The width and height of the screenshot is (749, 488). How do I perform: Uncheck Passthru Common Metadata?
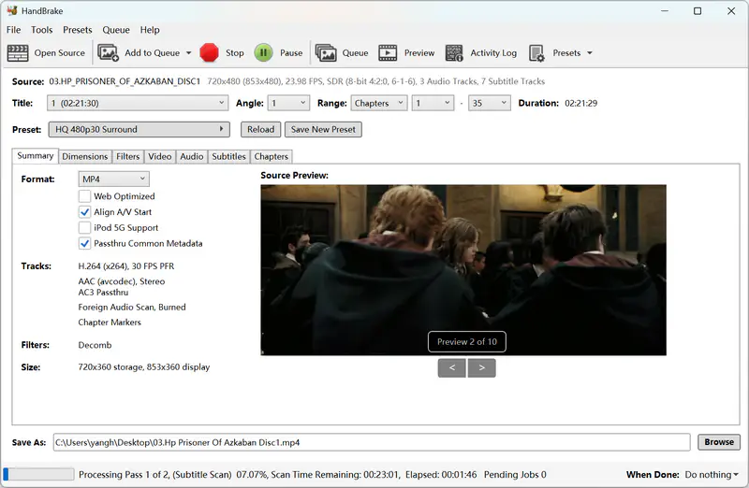click(84, 243)
